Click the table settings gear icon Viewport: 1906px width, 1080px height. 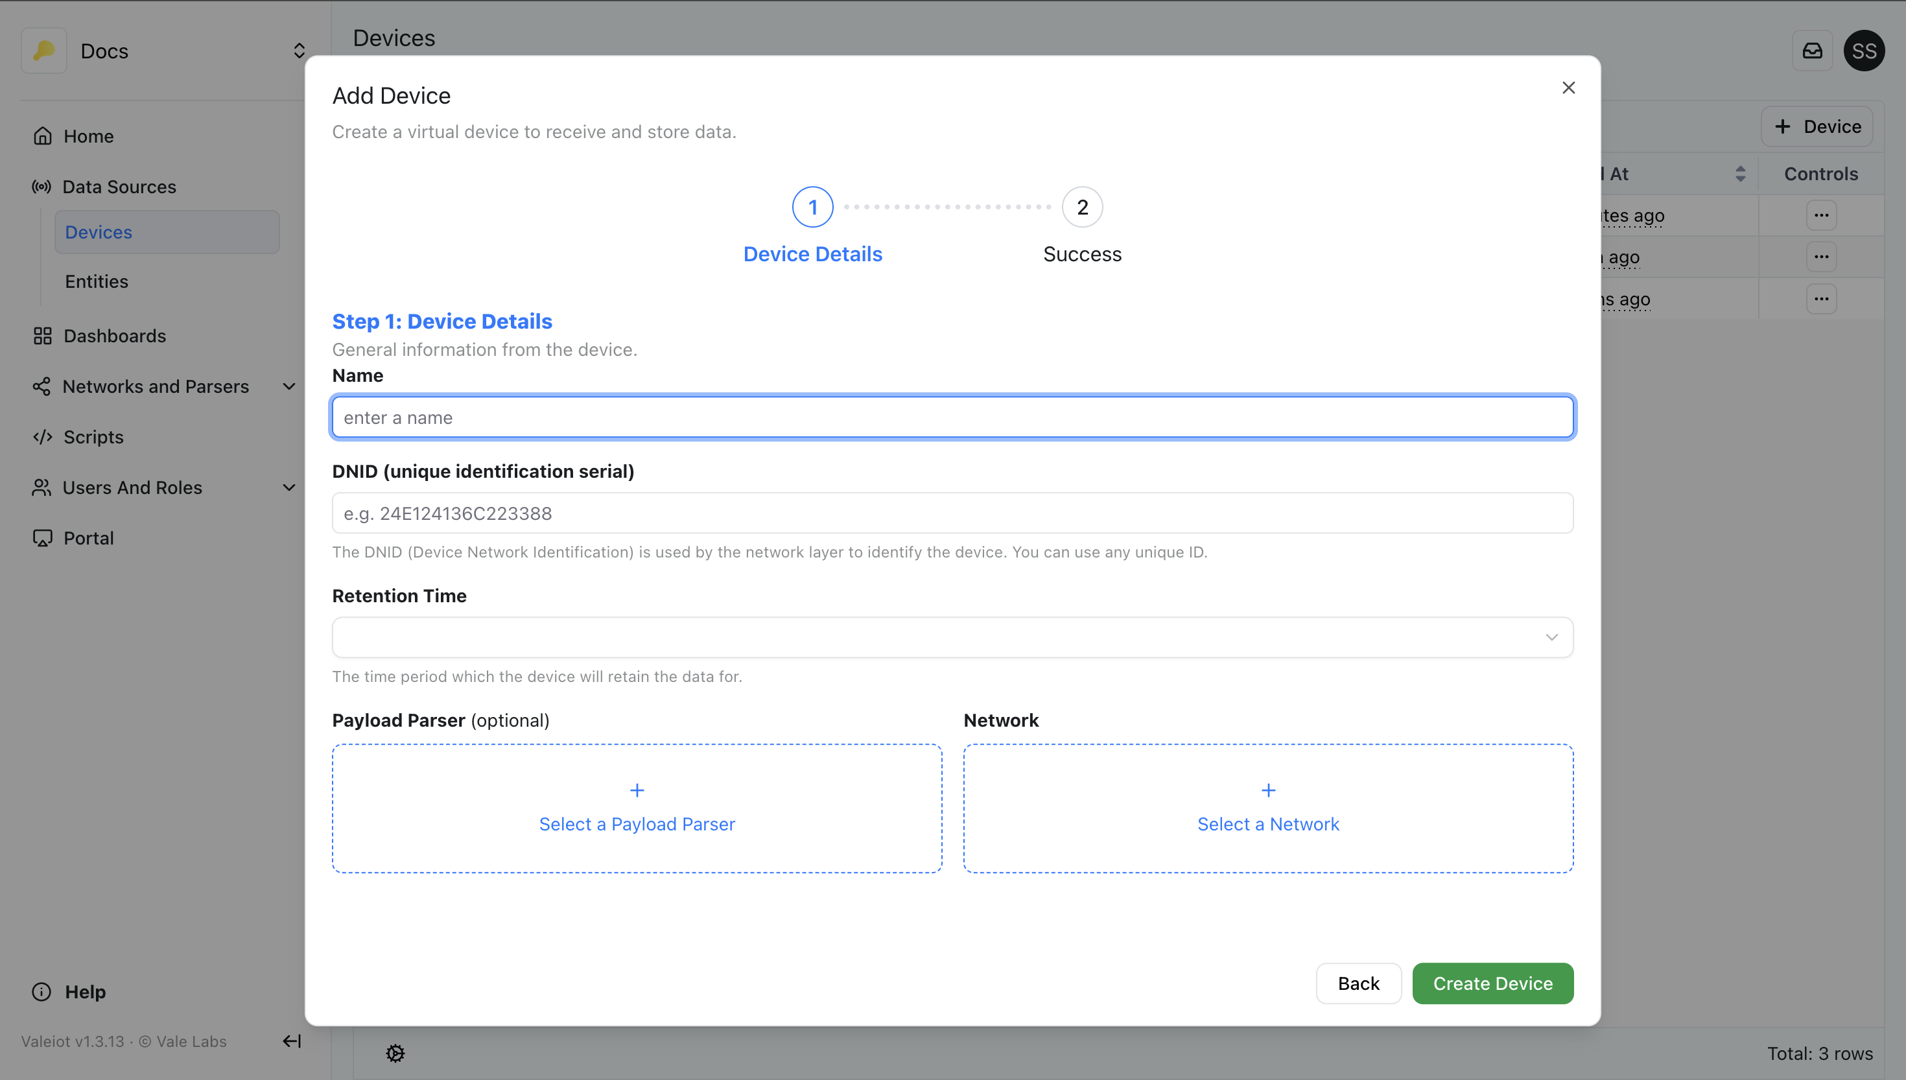[x=395, y=1053]
